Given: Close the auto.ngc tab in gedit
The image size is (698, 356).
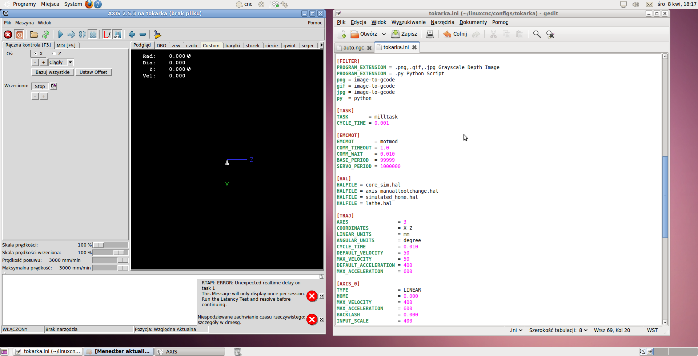Looking at the screenshot, I should (369, 48).
